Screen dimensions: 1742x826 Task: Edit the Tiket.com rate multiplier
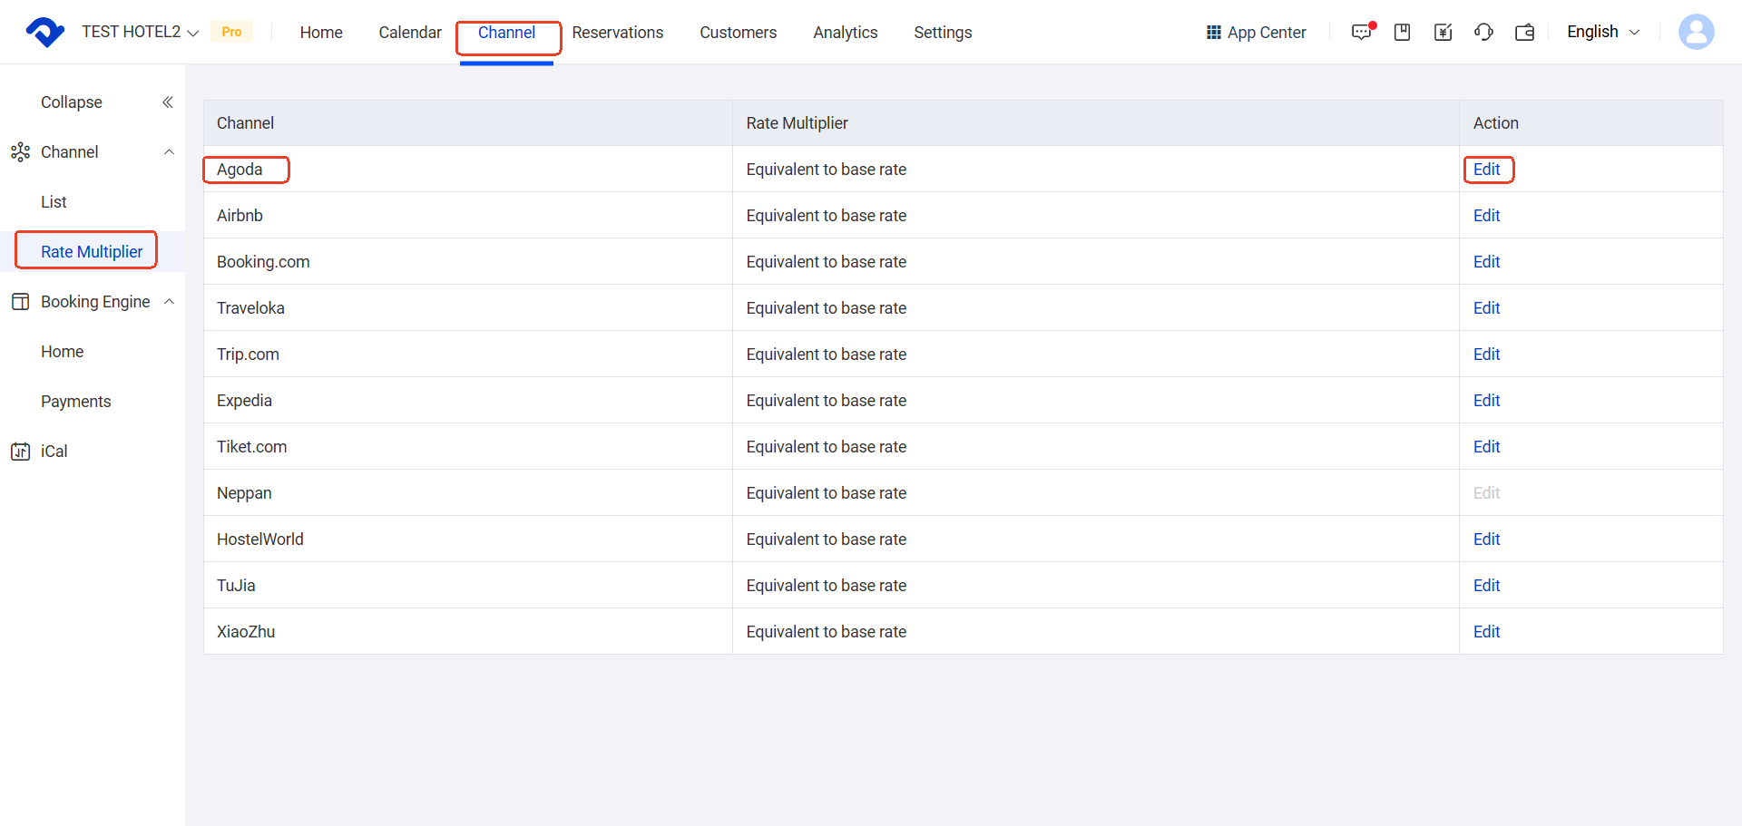pos(1487,447)
